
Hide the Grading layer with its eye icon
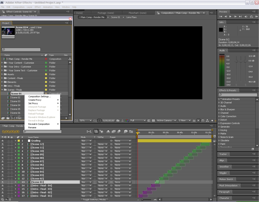pos(3,141)
